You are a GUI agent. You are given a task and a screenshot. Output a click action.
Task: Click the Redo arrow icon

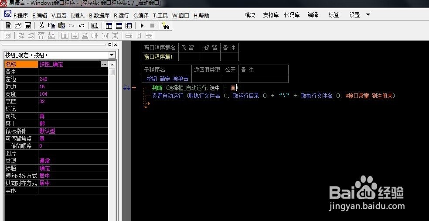[x=71, y=26]
